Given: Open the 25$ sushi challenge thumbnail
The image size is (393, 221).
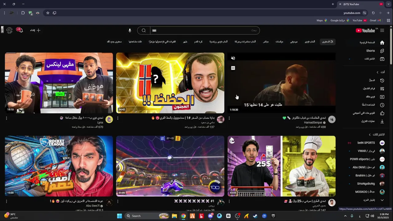Looking at the screenshot, I should pyautogui.click(x=282, y=166).
